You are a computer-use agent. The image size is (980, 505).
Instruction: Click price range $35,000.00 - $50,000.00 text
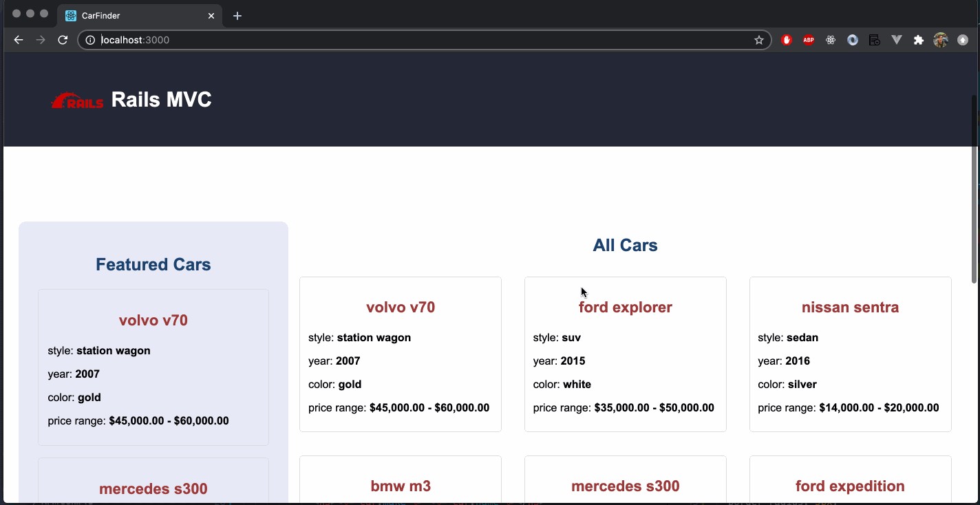pos(624,408)
